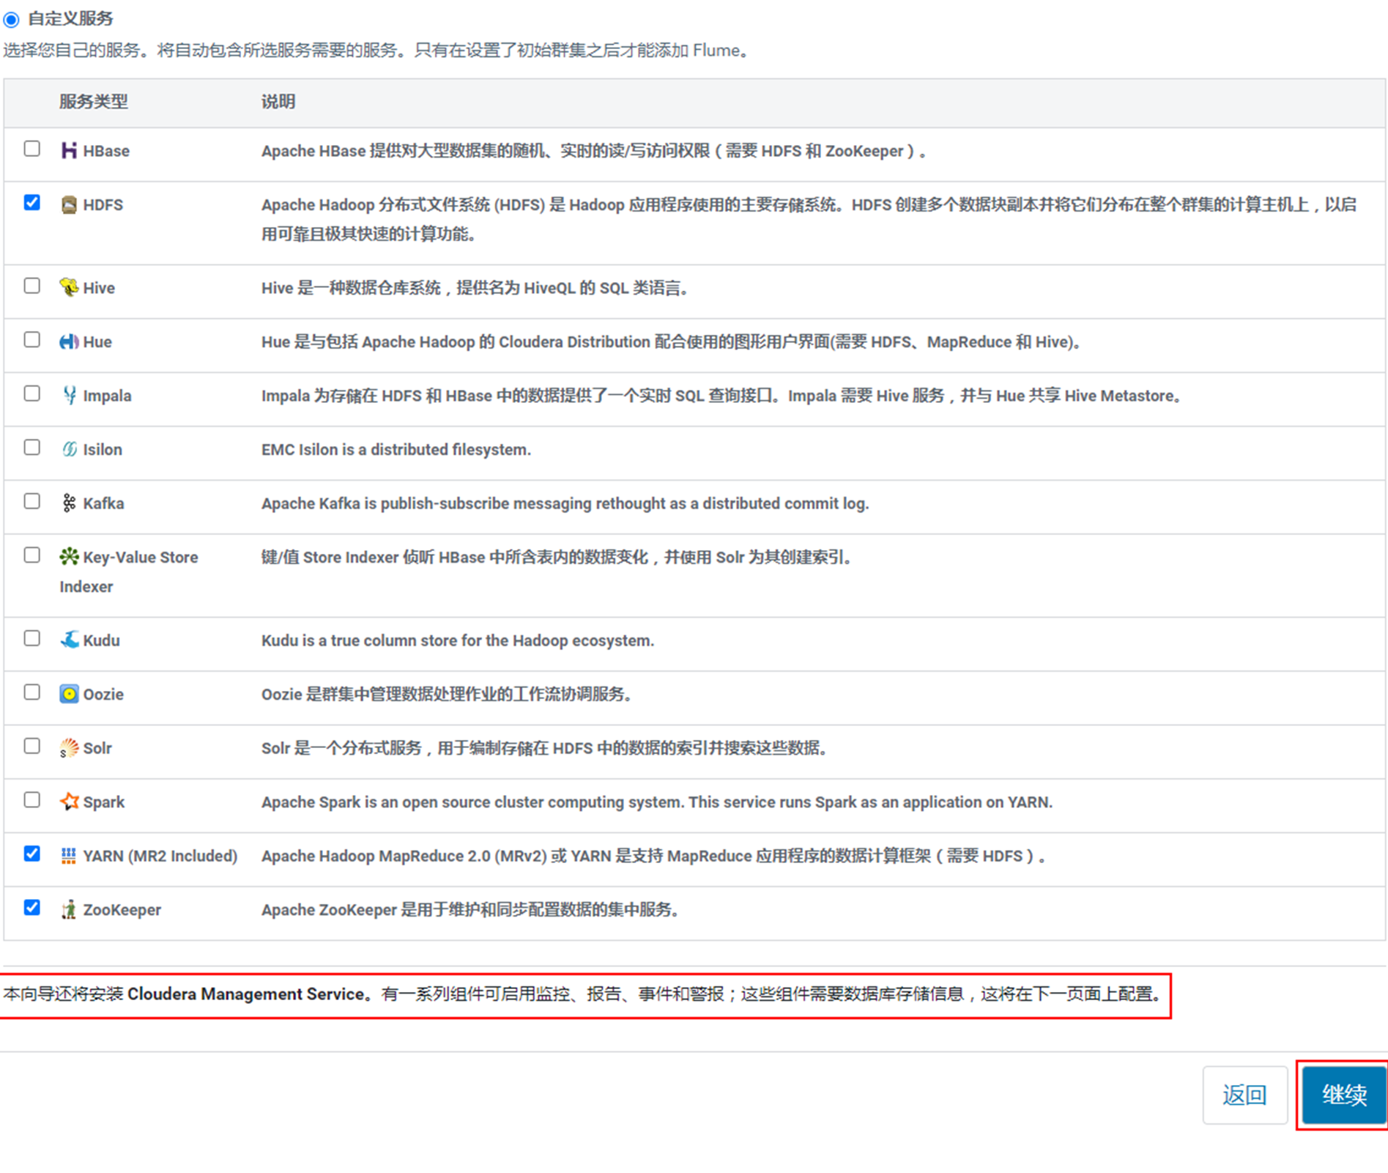Click the 继续 continue button
This screenshot has width=1388, height=1173.
point(1344,1095)
